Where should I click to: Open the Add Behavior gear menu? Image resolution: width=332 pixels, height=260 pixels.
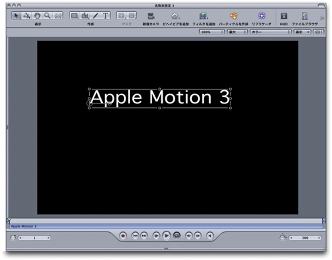175,16
